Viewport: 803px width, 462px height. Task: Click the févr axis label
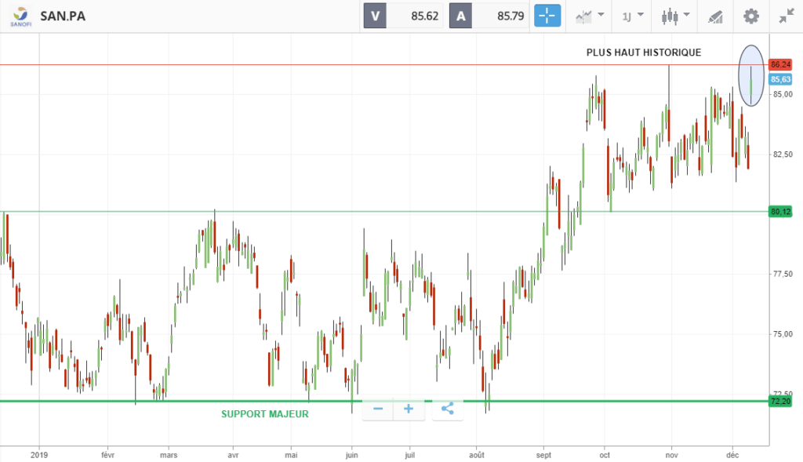pyautogui.click(x=107, y=455)
